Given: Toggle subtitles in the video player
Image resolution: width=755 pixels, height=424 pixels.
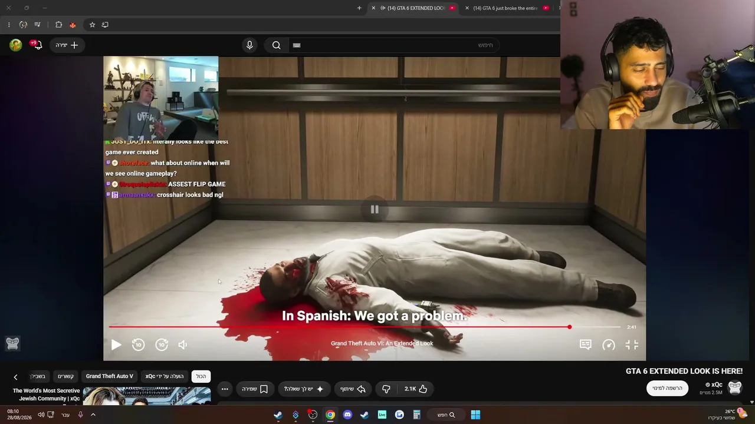Looking at the screenshot, I should [x=585, y=345].
